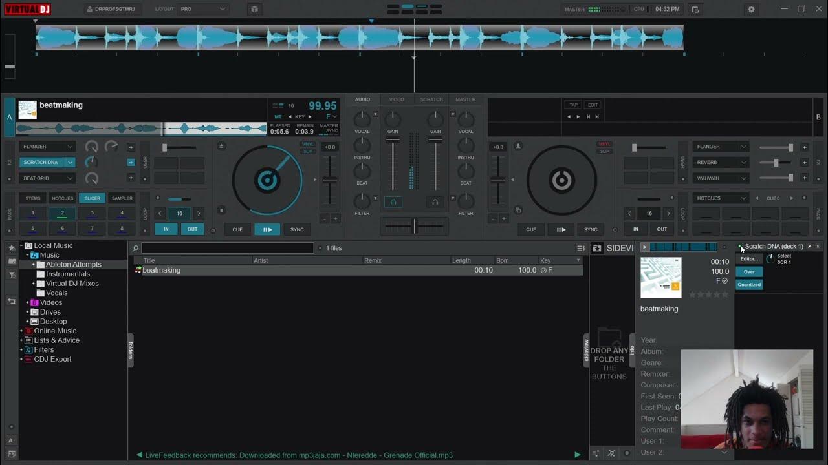Click deck A eject icon
This screenshot has height=465, width=828.
pyautogui.click(x=222, y=146)
